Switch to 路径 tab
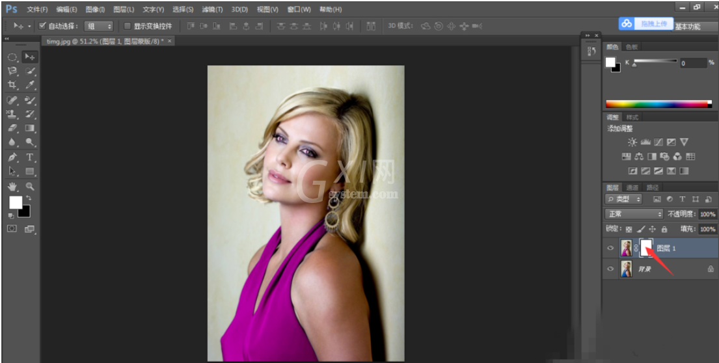Screen dimensions: 719x363 click(653, 187)
